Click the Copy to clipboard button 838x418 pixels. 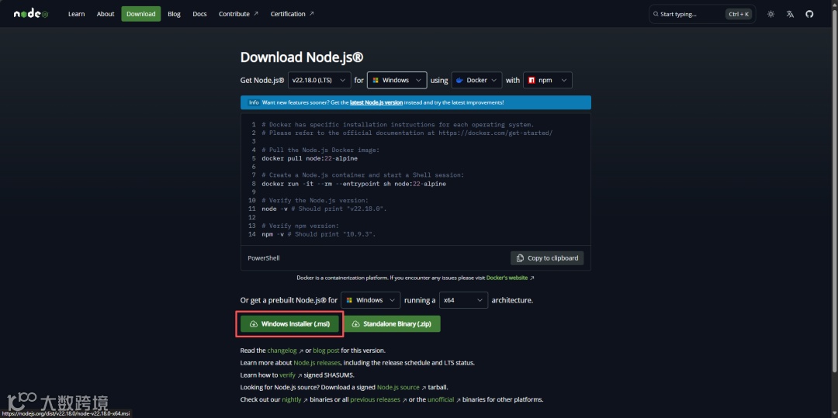(x=547, y=257)
